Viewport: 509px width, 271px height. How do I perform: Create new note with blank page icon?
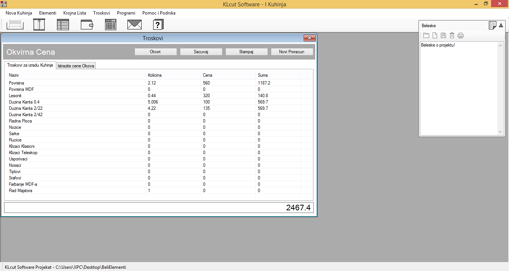pyautogui.click(x=435, y=36)
